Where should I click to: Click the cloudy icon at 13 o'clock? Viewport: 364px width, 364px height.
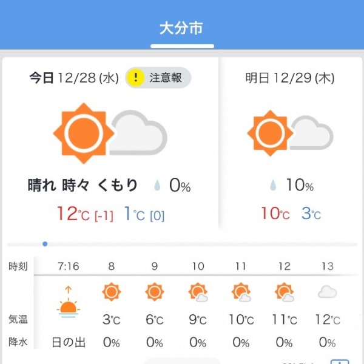point(328,292)
